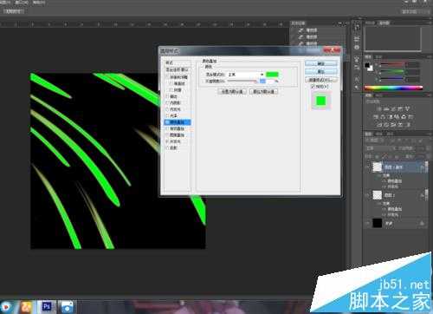Click the black Background layer thumbnail

pos(377,223)
